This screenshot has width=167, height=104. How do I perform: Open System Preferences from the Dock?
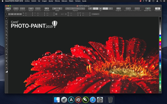(100, 100)
